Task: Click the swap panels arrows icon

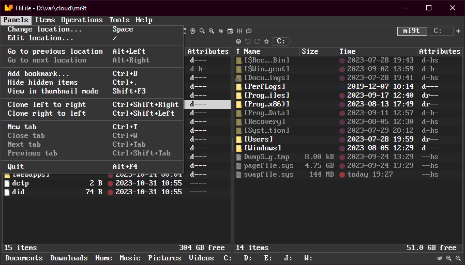Action: pyautogui.click(x=221, y=31)
